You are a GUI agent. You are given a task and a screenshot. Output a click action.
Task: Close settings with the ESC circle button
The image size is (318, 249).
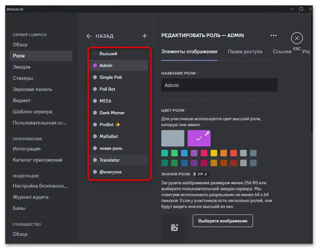297,38
